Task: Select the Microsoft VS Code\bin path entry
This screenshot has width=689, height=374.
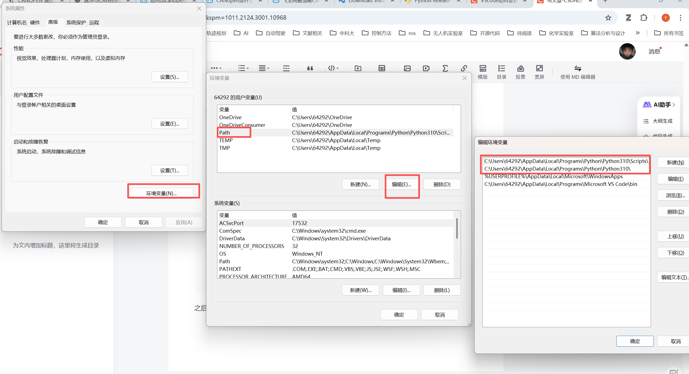Action: [x=561, y=184]
